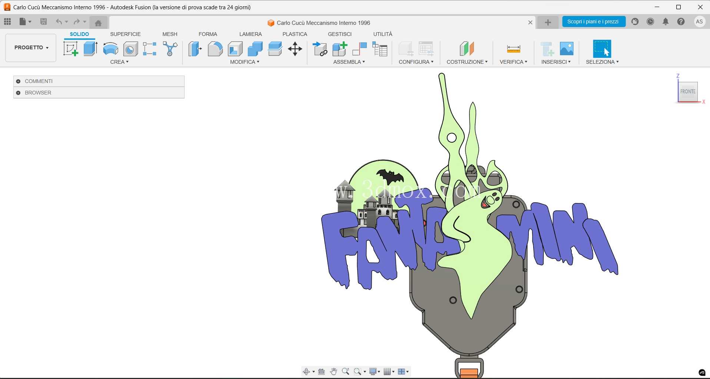Open the extensions icon
The height and width of the screenshot is (379, 710).
(635, 21)
